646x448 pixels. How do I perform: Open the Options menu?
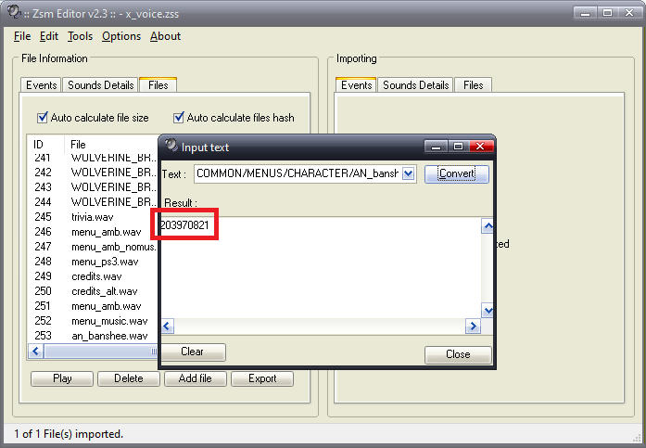[121, 36]
